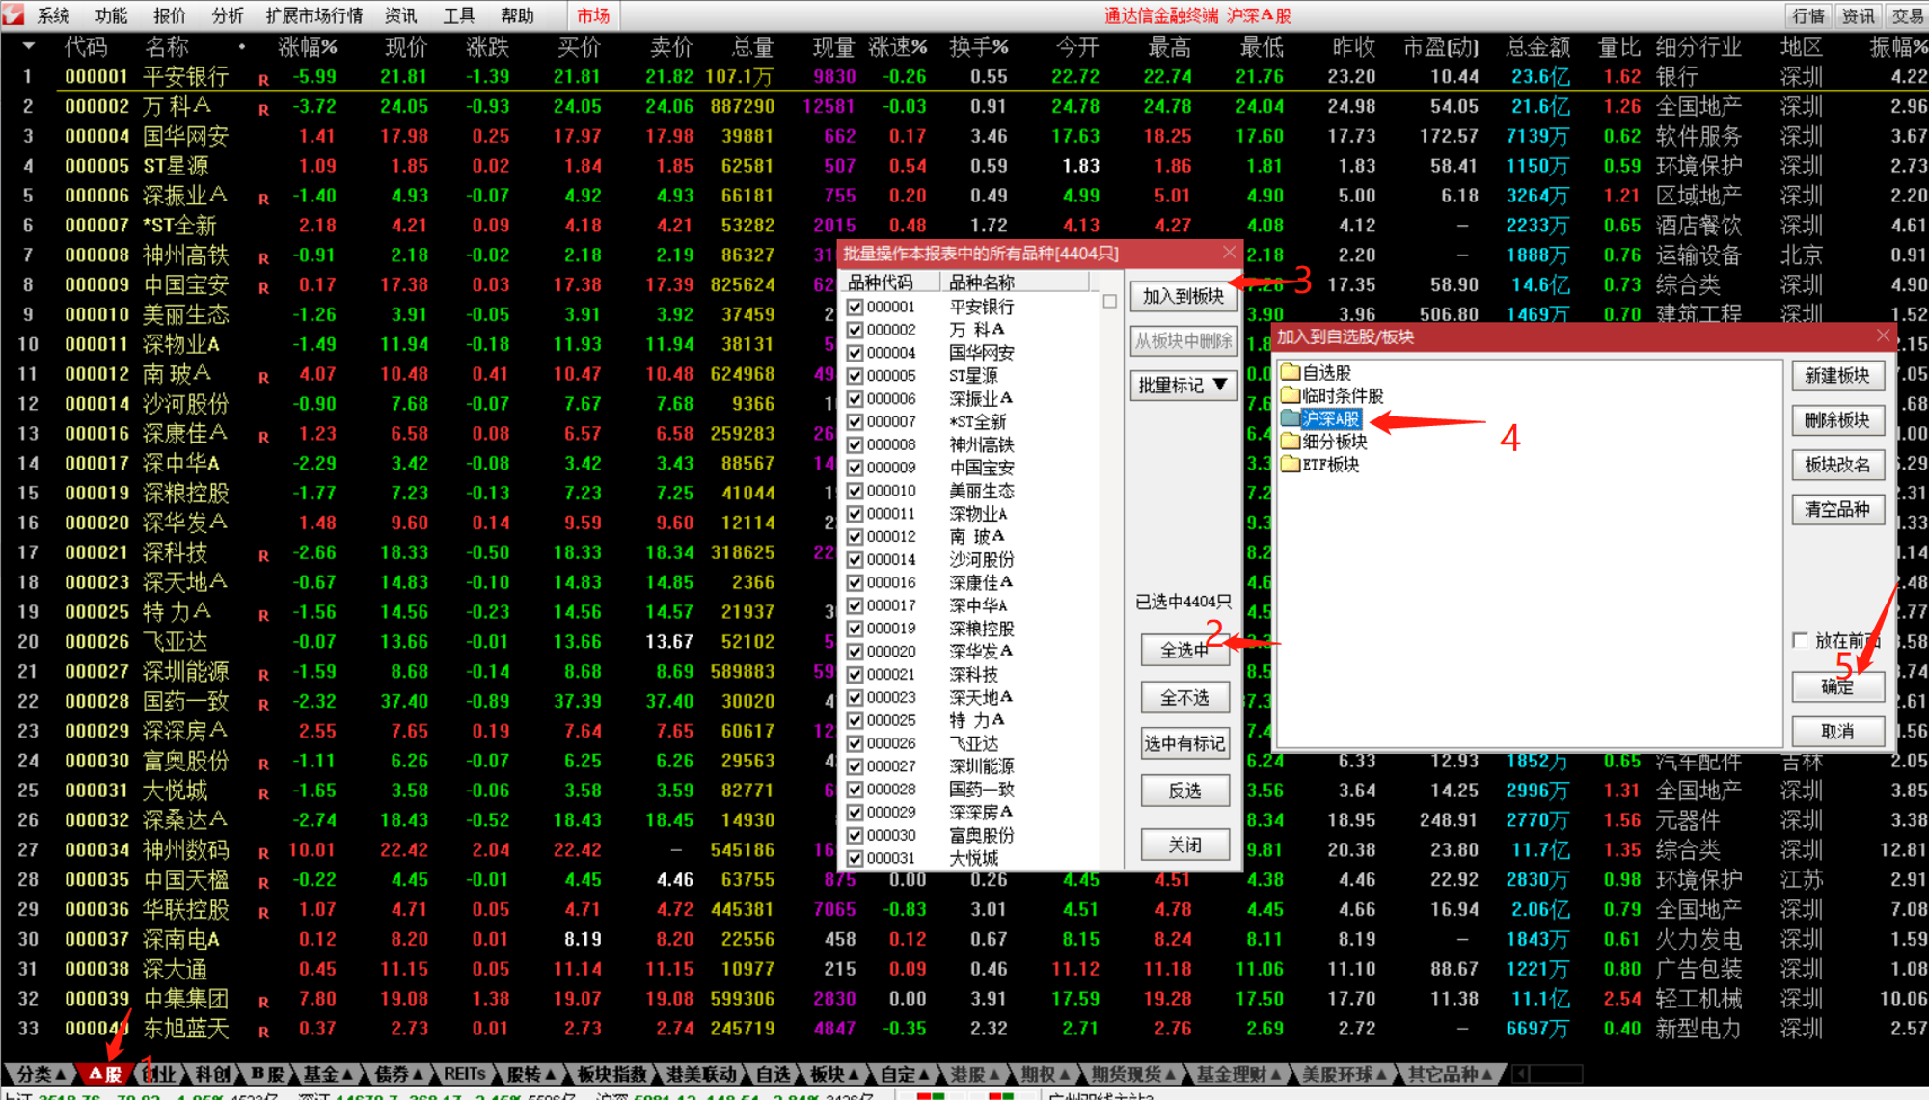This screenshot has height=1100, width=1929.
Task: Close the 加入到自选股/板块 dialog
Action: click(x=1883, y=335)
